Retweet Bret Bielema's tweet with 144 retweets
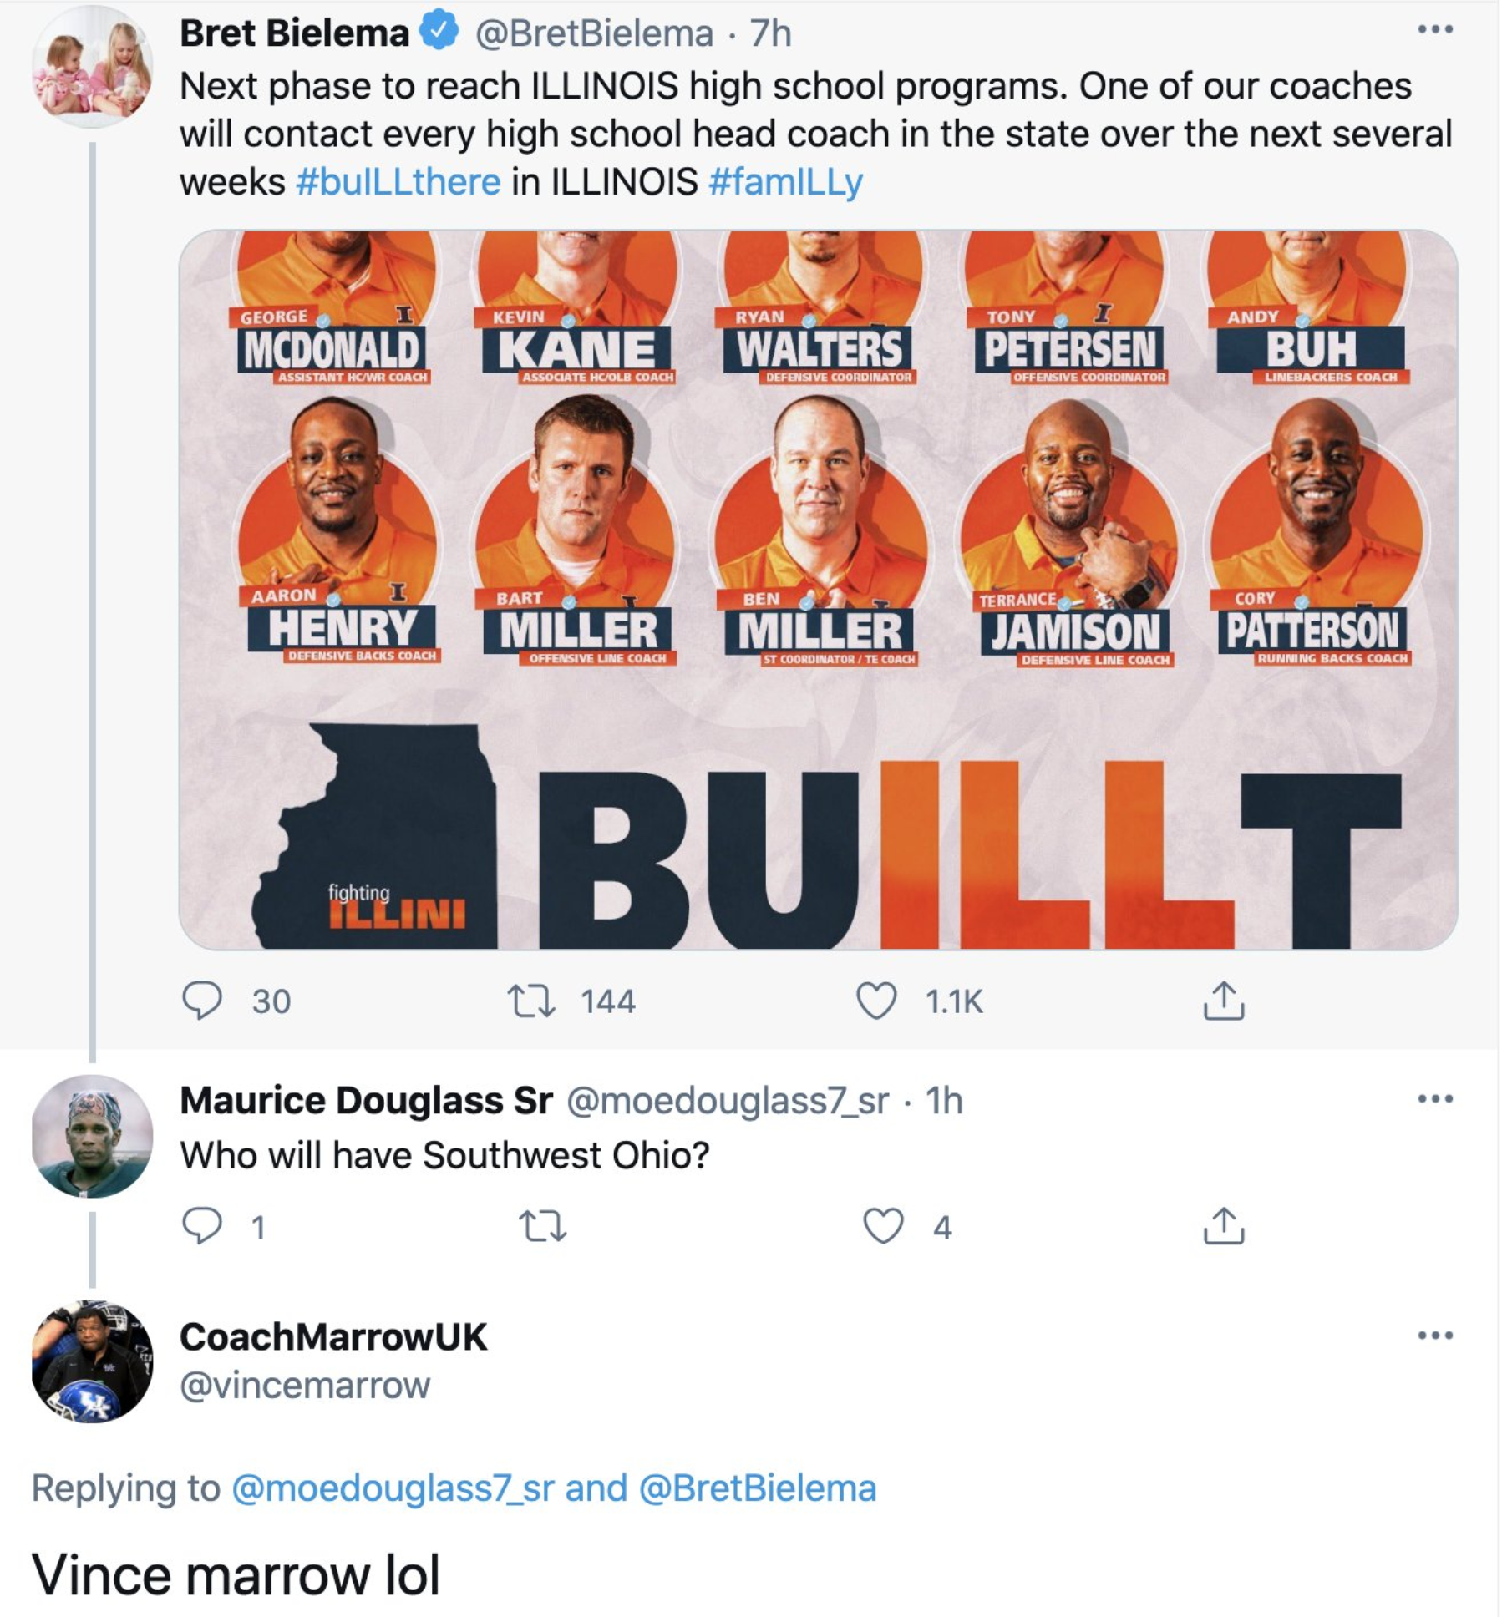The image size is (1502, 1617). pyautogui.click(x=531, y=1000)
